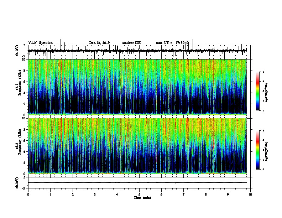The width and height of the screenshot is (282, 218).
Task: Click time axis tick label '3'
Action: coord(95,194)
